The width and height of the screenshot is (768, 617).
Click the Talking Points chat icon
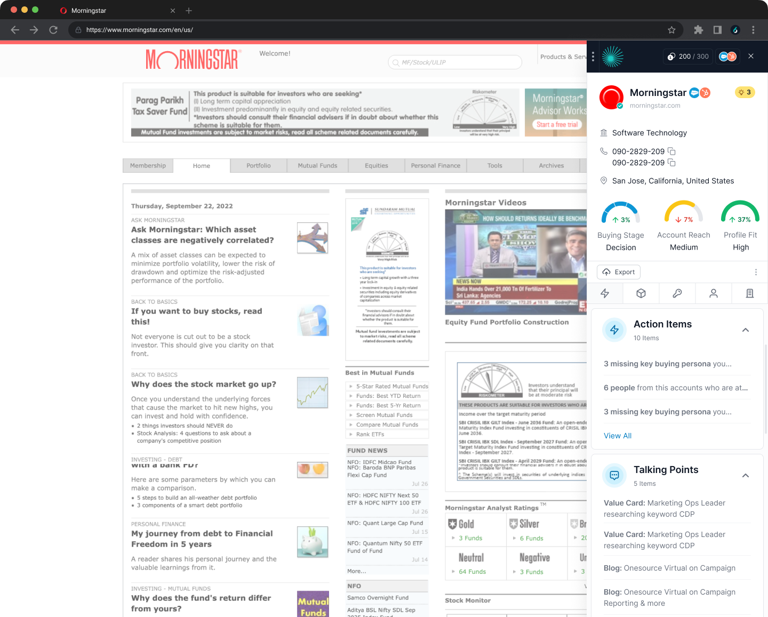(x=614, y=476)
